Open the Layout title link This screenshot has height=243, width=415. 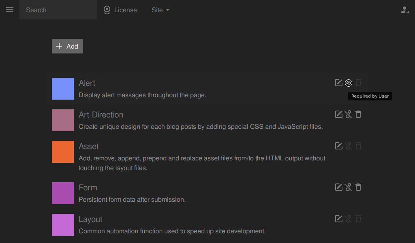90,219
